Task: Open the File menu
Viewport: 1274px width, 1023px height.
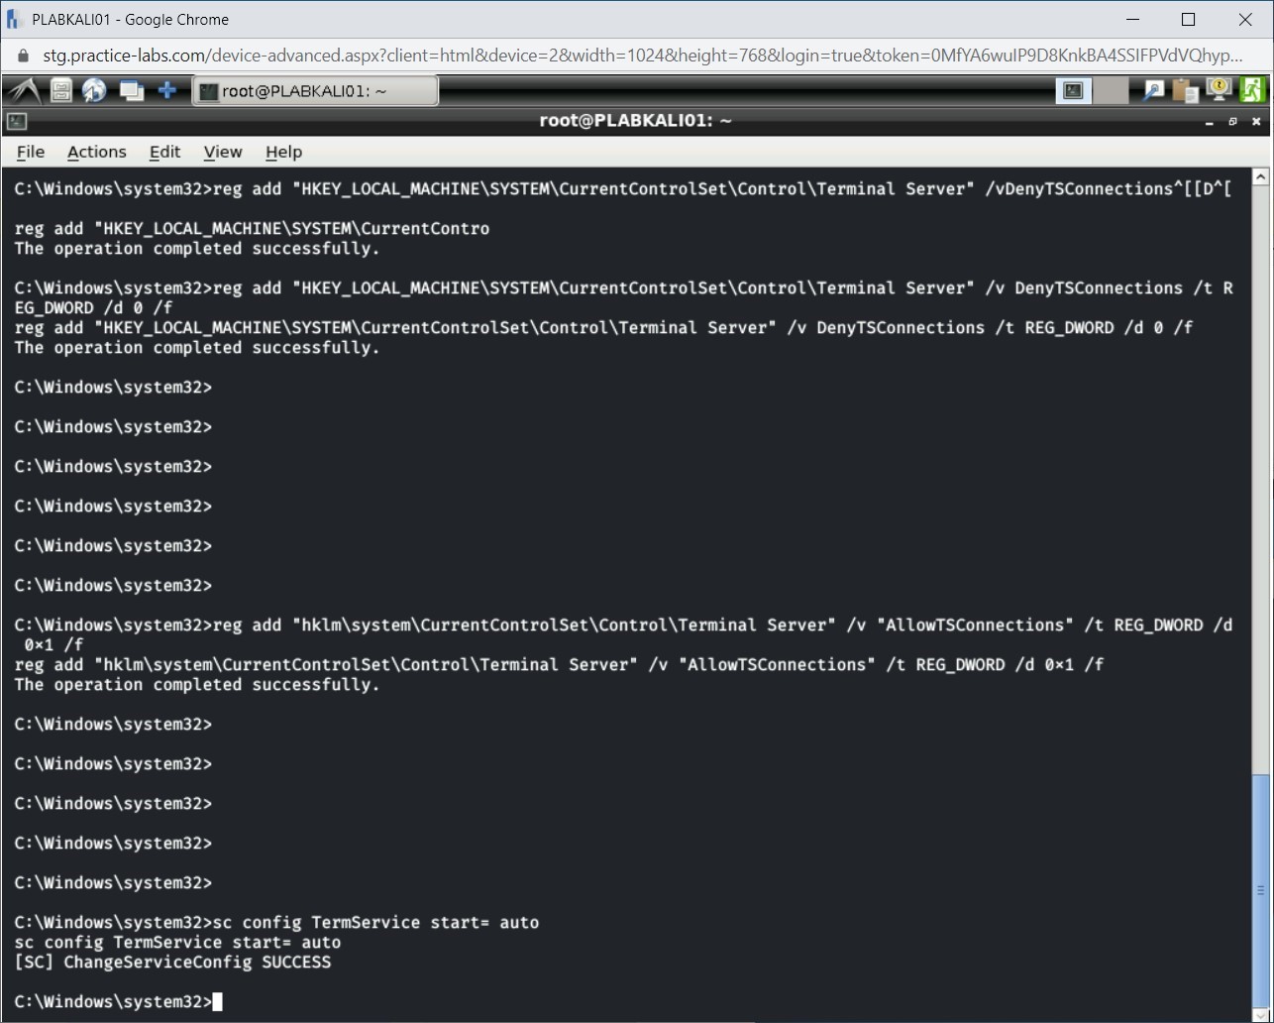Action: [x=31, y=152]
